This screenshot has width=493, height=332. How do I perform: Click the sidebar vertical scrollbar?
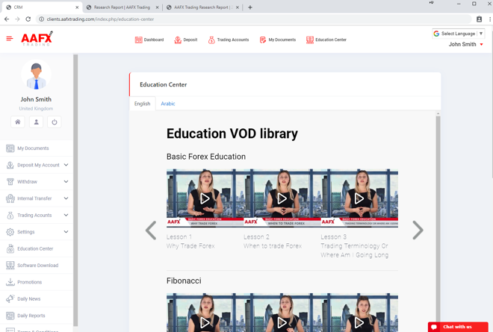(75, 190)
